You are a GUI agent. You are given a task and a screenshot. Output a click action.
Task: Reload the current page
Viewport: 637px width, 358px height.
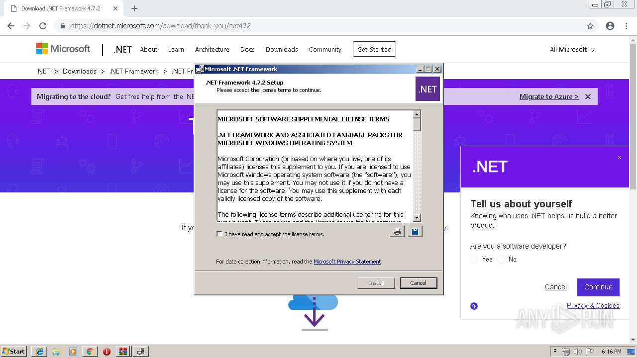coord(43,26)
